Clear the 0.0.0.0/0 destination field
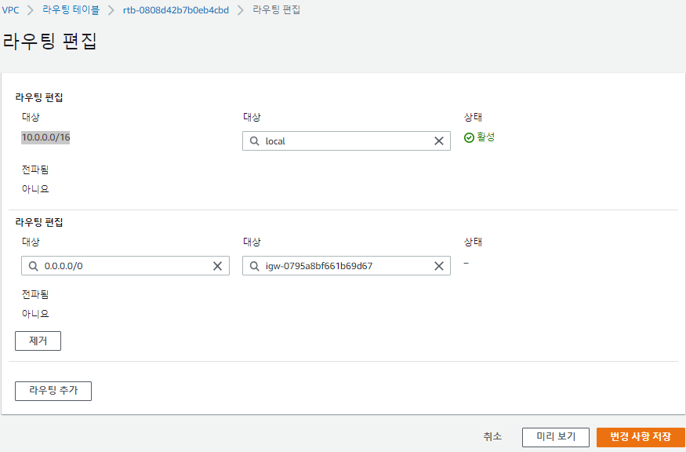The height and width of the screenshot is (452, 686). 217,266
